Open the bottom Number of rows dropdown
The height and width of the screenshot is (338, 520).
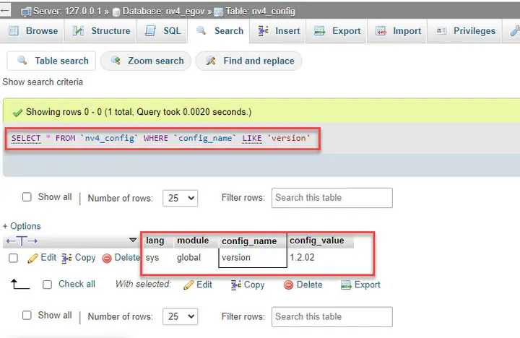pyautogui.click(x=180, y=316)
